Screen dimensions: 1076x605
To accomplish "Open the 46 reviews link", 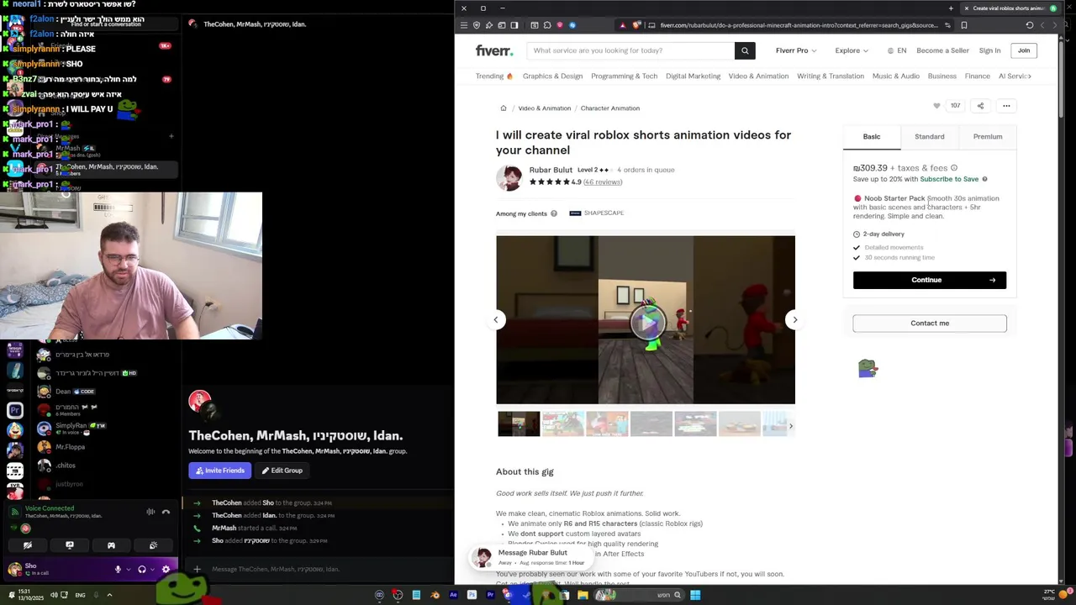I will pyautogui.click(x=603, y=182).
